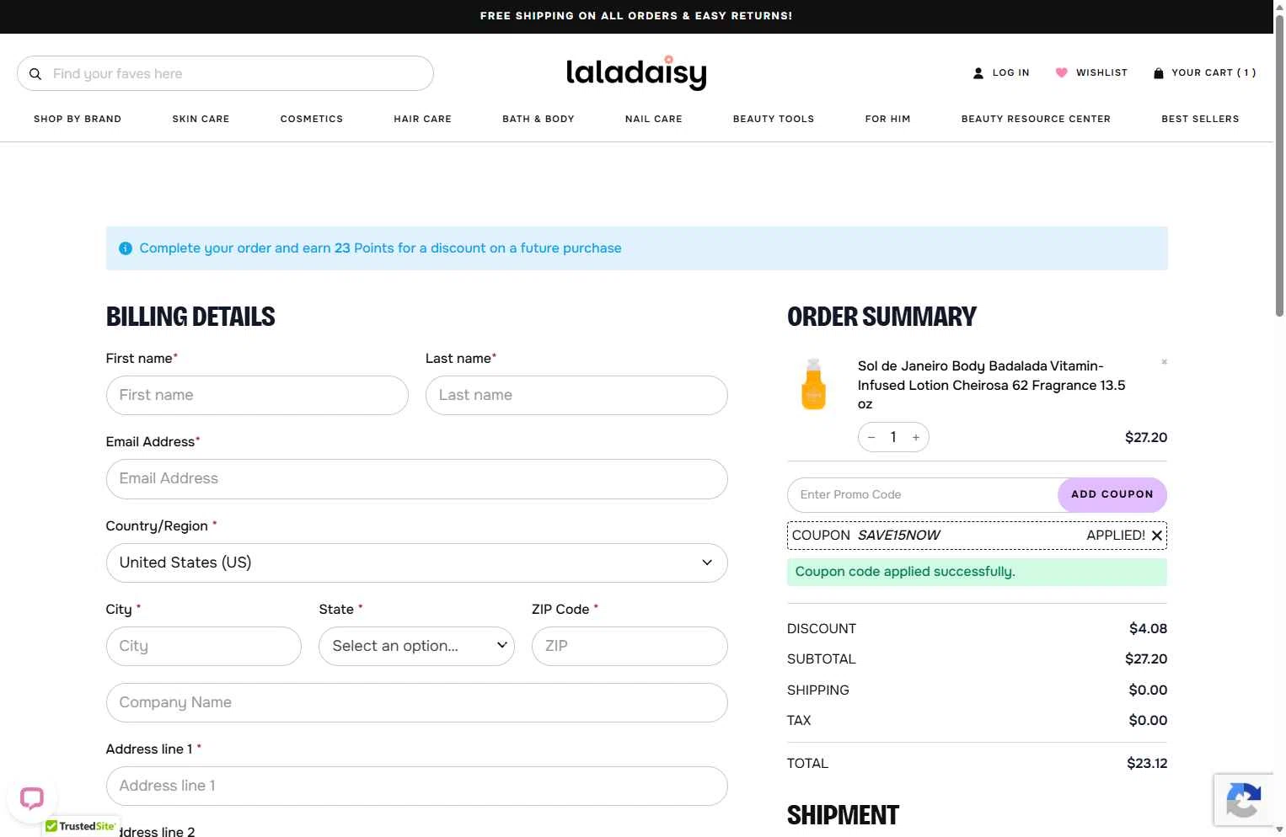1286x837 pixels.
Task: Remove the applied SAVE15NOW coupon
Action: (1157, 536)
